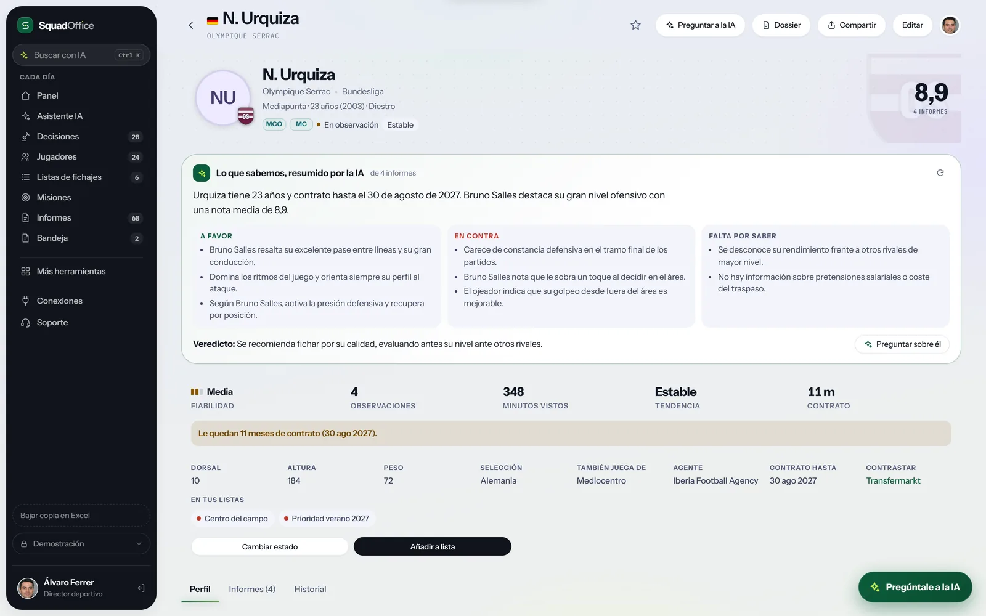Click the Prioridad verano 2027 tag
This screenshot has height=616, width=986.
pos(327,519)
